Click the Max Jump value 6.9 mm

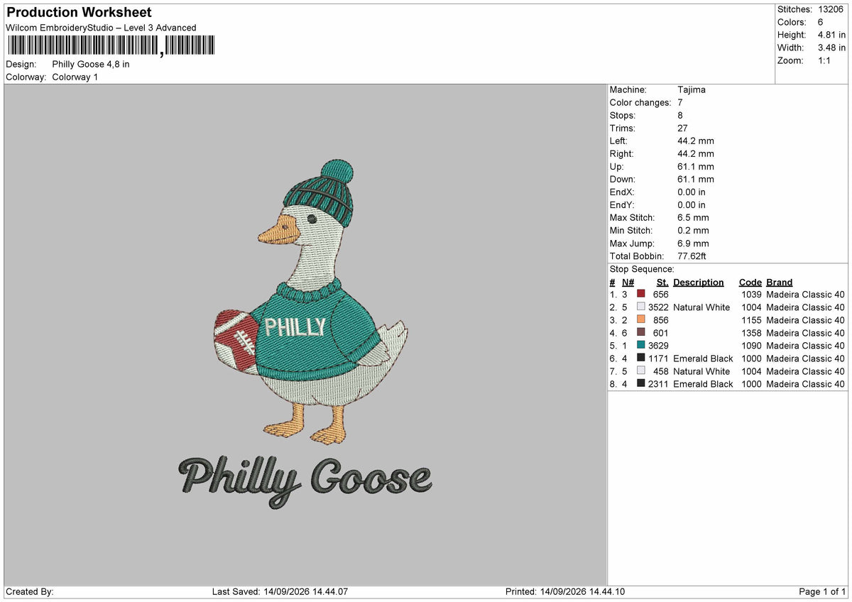[x=693, y=243]
